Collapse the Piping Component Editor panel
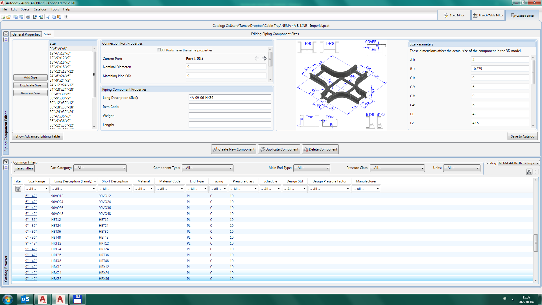The height and width of the screenshot is (305, 542). [6, 34]
